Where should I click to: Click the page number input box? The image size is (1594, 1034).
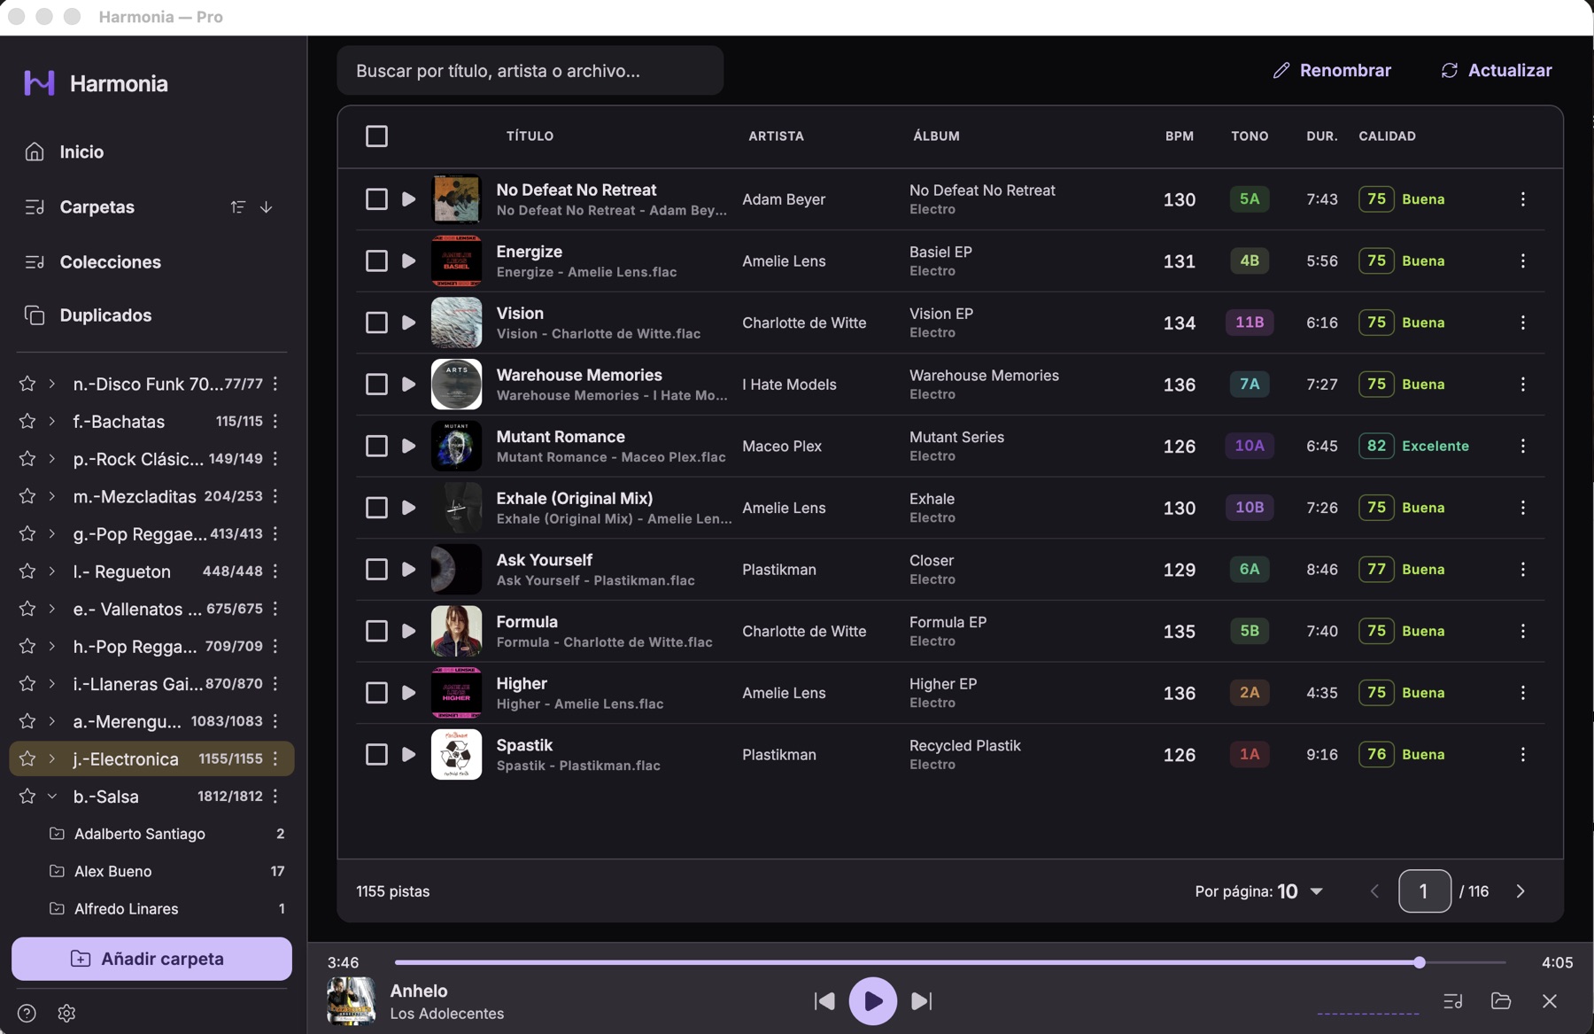pyautogui.click(x=1424, y=891)
